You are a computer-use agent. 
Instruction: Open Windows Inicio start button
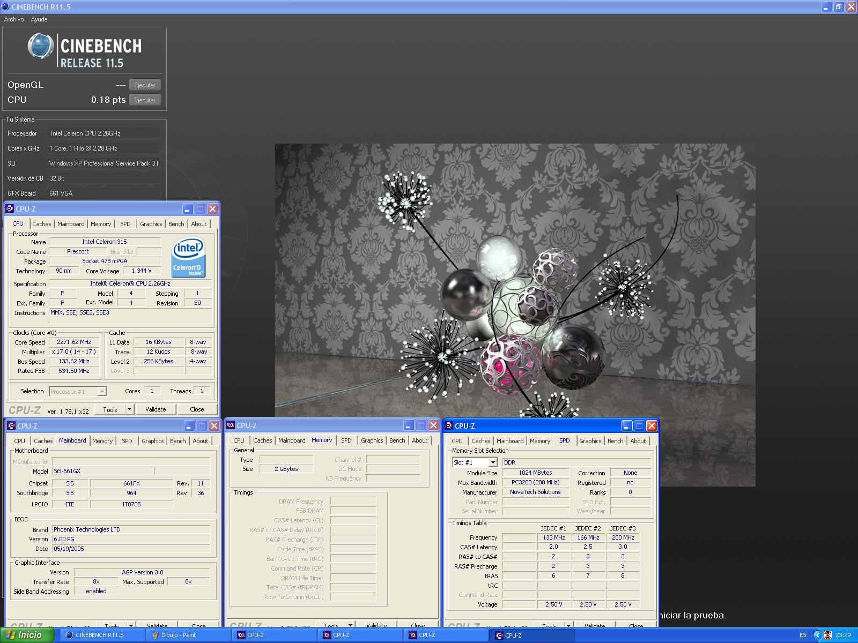[x=27, y=635]
